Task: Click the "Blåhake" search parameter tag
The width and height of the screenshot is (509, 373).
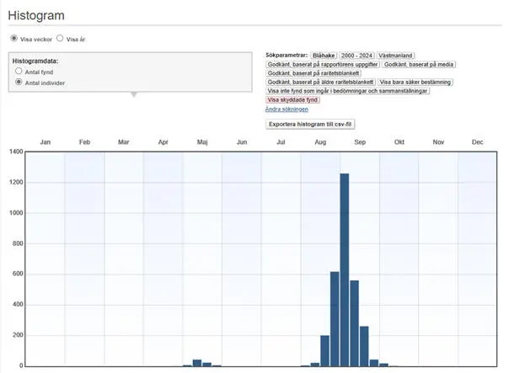Action: tap(323, 55)
